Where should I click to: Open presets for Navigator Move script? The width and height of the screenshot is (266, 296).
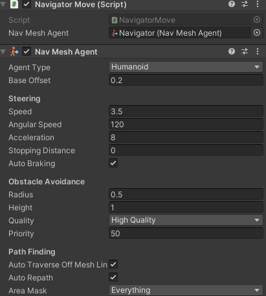[x=245, y=4]
